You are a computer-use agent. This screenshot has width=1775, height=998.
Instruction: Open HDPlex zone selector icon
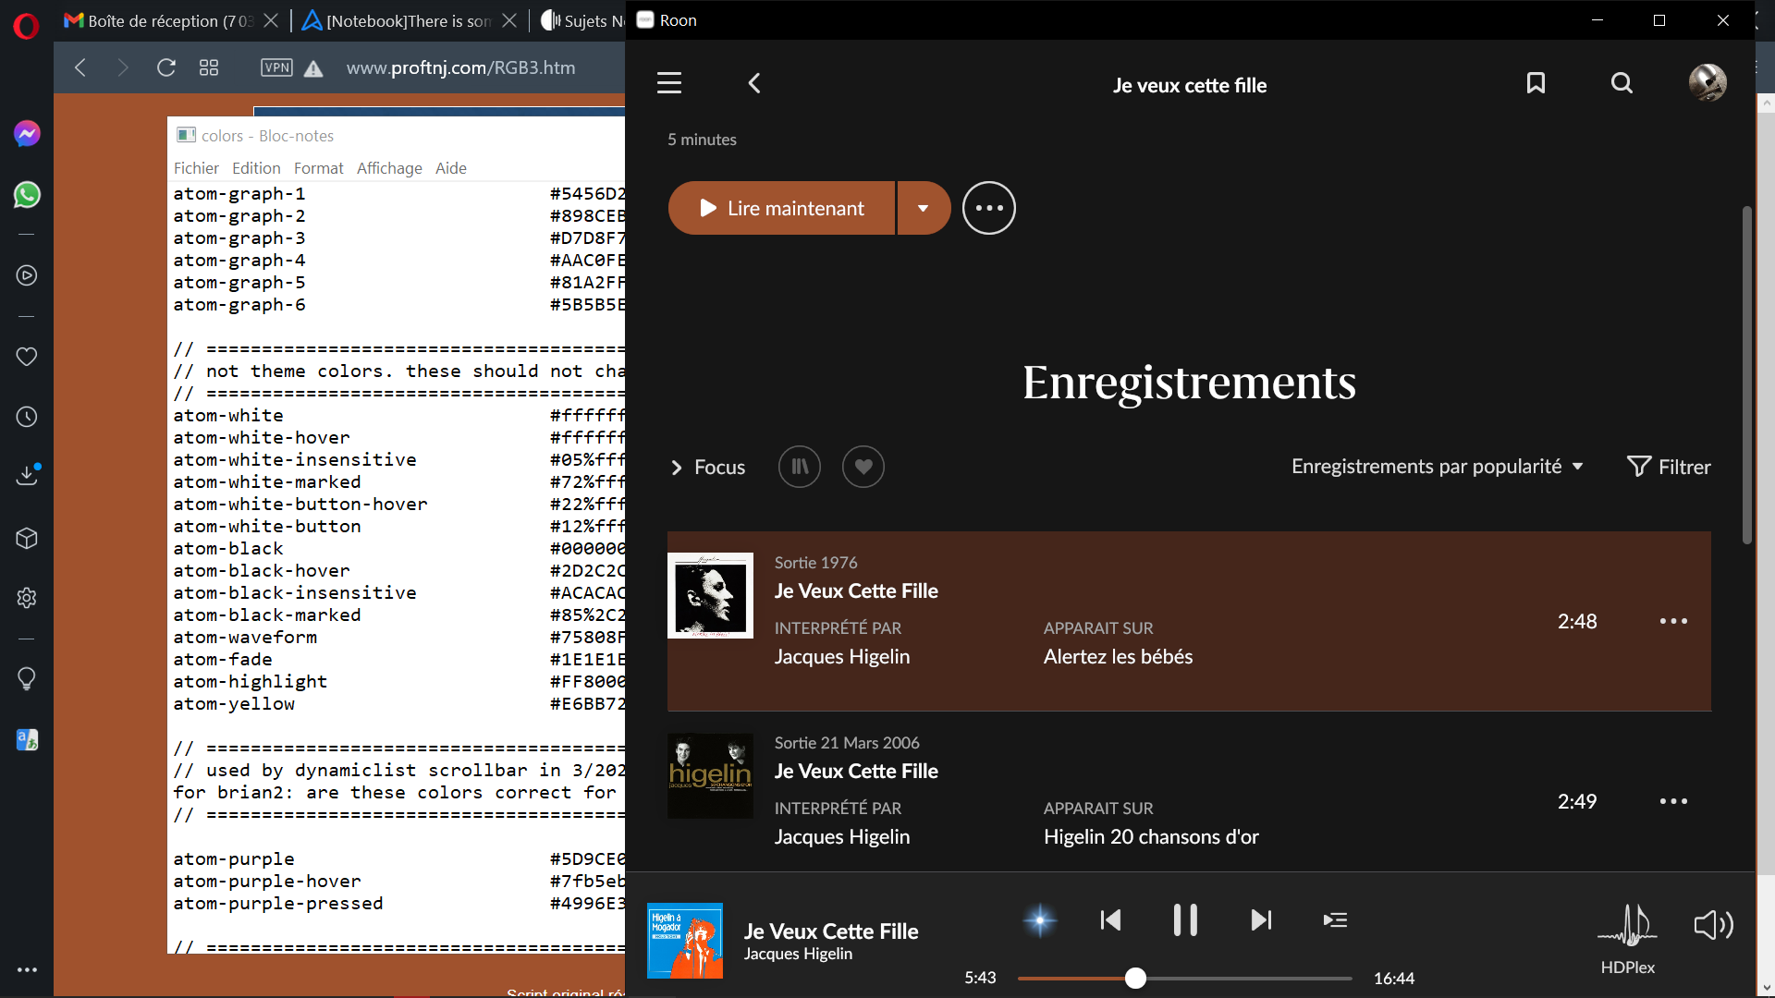tap(1628, 924)
